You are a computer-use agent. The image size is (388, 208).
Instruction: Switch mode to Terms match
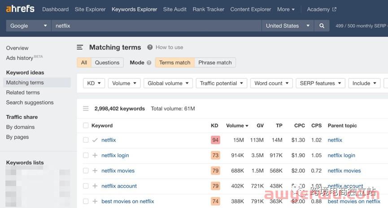tap(174, 63)
